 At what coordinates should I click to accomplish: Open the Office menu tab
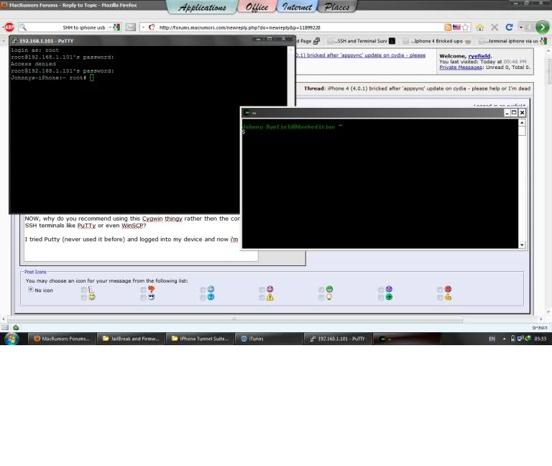pyautogui.click(x=257, y=7)
